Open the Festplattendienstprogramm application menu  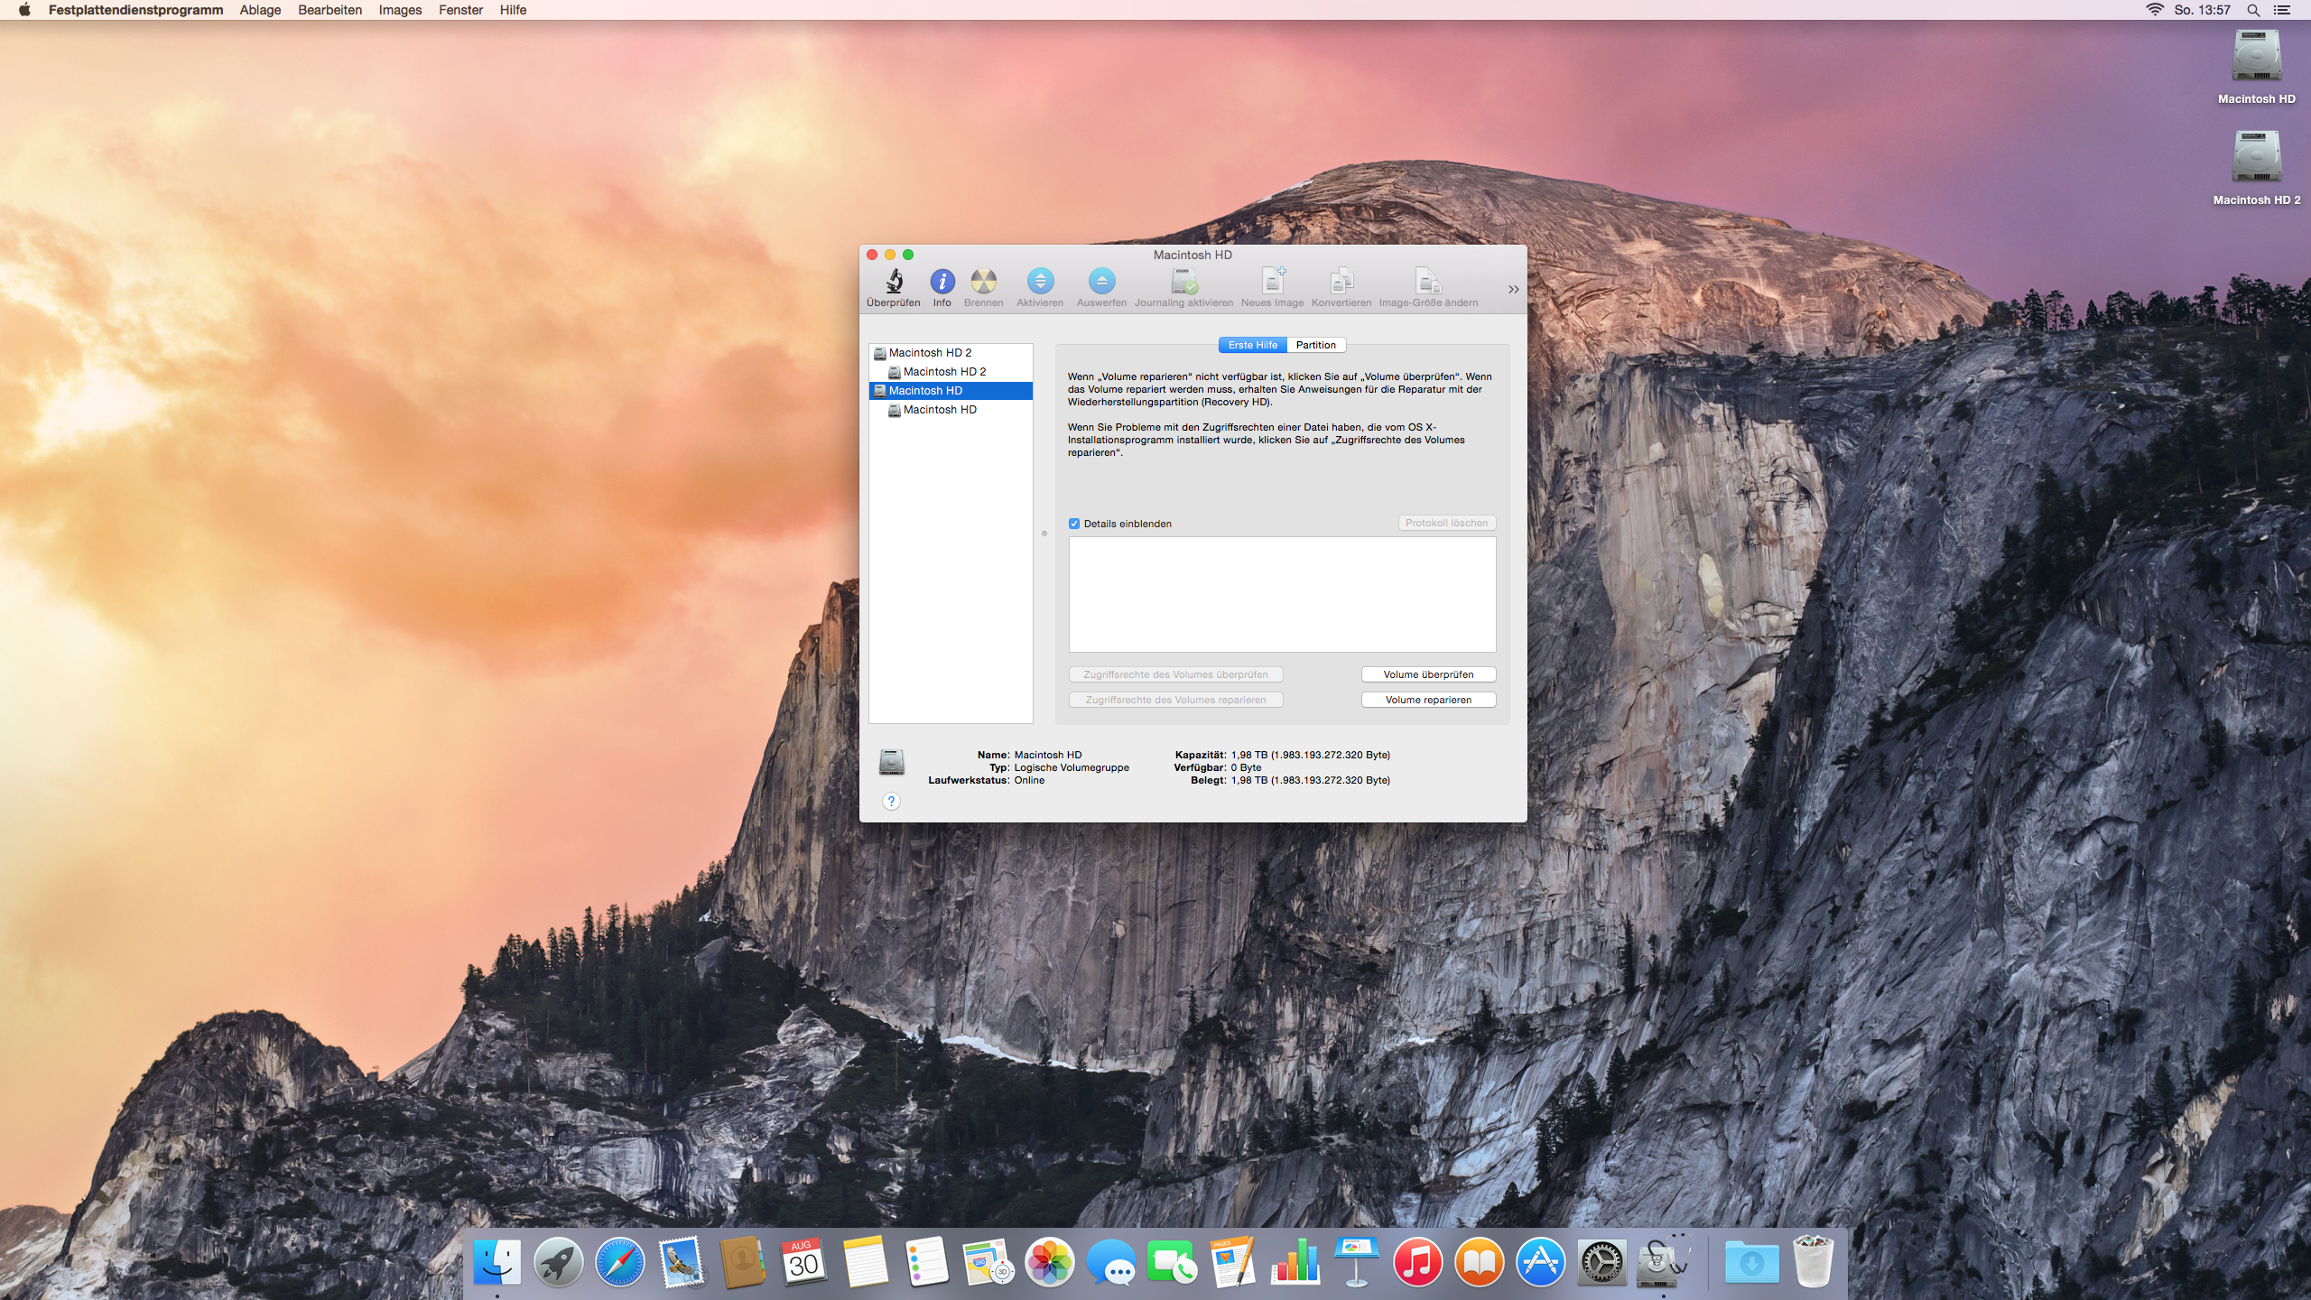pos(135,10)
